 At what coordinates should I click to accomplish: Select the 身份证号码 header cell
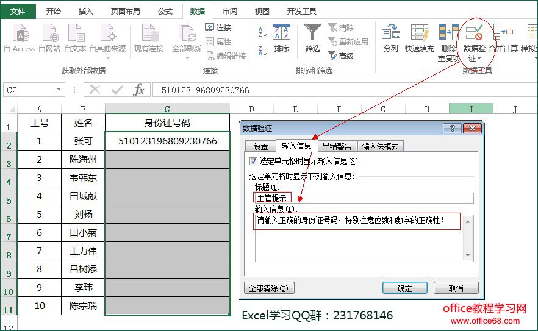pyautogui.click(x=167, y=123)
